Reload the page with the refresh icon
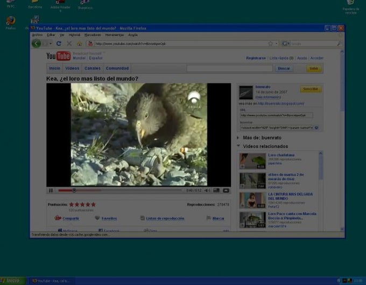The image size is (366, 285). (x=59, y=44)
